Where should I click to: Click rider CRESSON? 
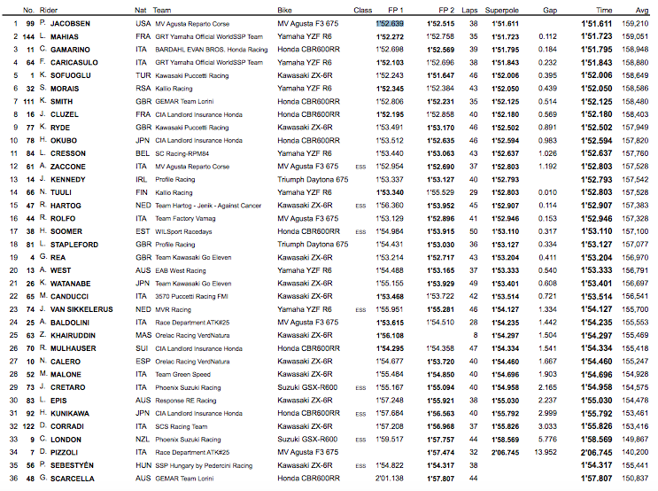click(x=68, y=154)
